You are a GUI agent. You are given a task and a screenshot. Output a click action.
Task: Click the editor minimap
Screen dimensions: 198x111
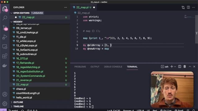[189, 17]
